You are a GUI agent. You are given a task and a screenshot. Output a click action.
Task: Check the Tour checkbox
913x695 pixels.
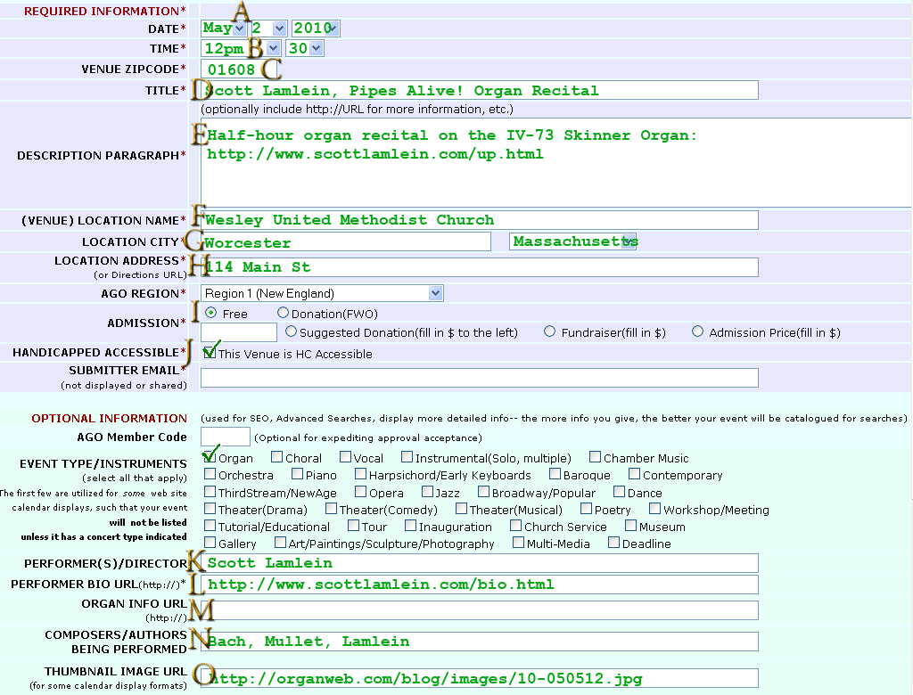[353, 526]
